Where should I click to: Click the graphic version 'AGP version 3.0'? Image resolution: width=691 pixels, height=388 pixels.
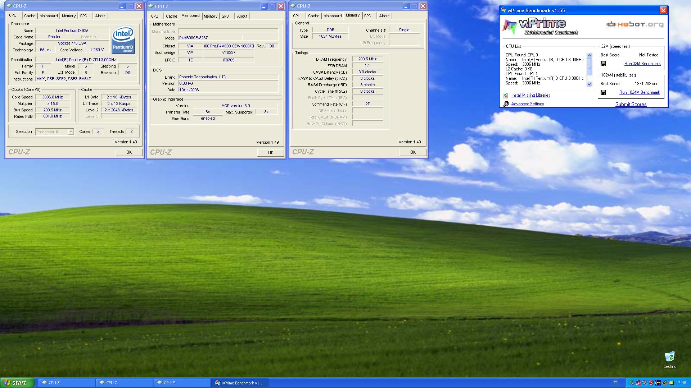[x=235, y=106]
